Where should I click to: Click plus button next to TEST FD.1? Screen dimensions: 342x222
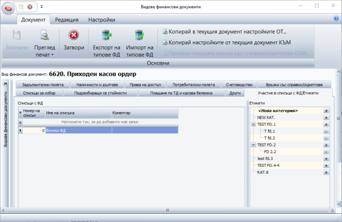(x=326, y=124)
